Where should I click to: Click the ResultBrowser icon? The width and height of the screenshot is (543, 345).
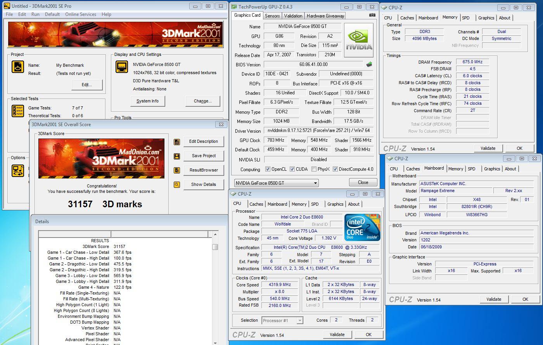click(177, 170)
